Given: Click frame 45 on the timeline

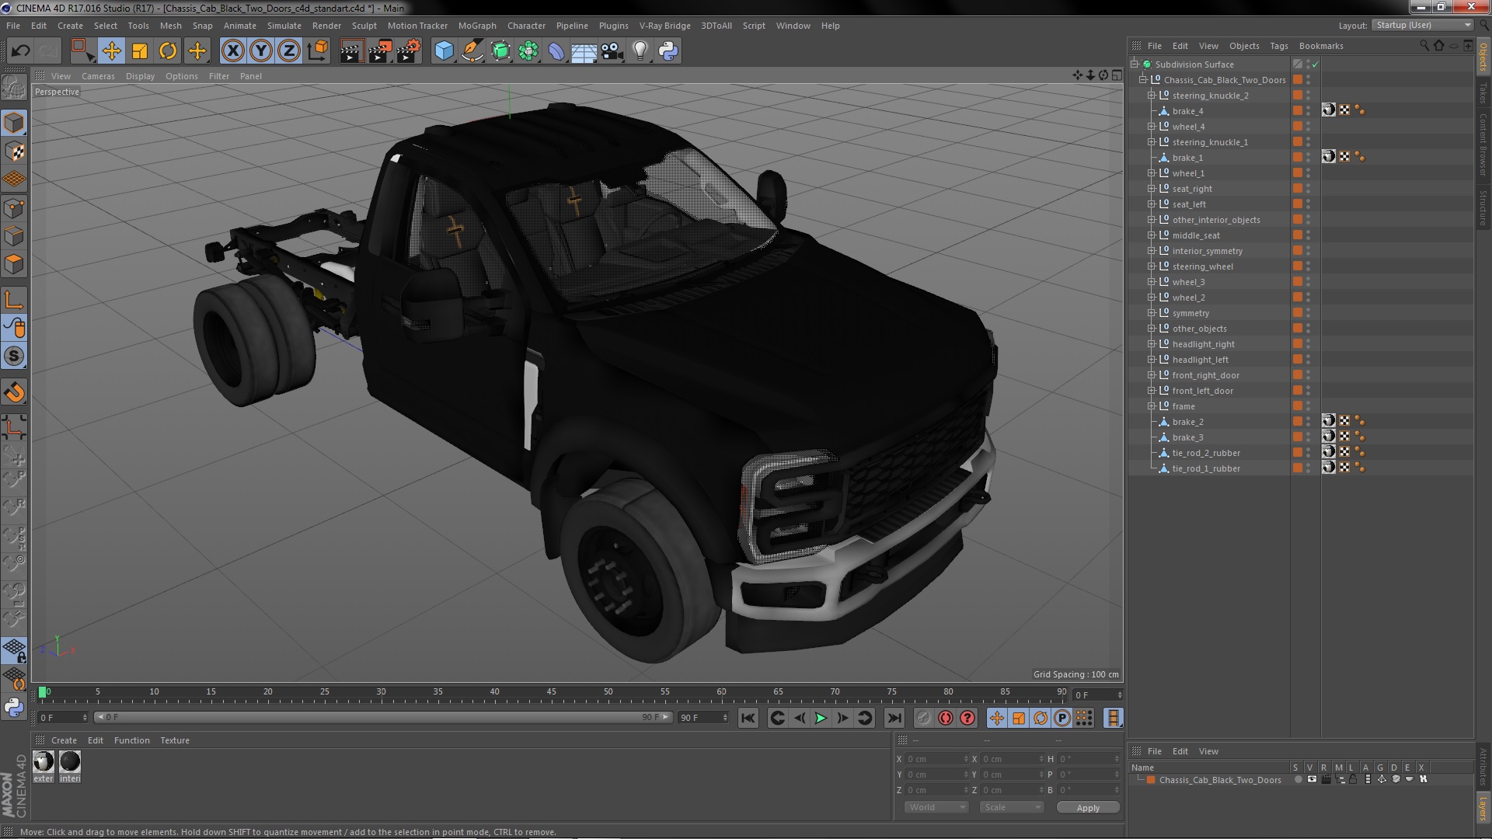Looking at the screenshot, I should pos(551,692).
